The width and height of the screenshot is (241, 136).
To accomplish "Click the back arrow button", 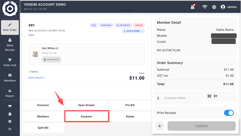I will click(160, 126).
